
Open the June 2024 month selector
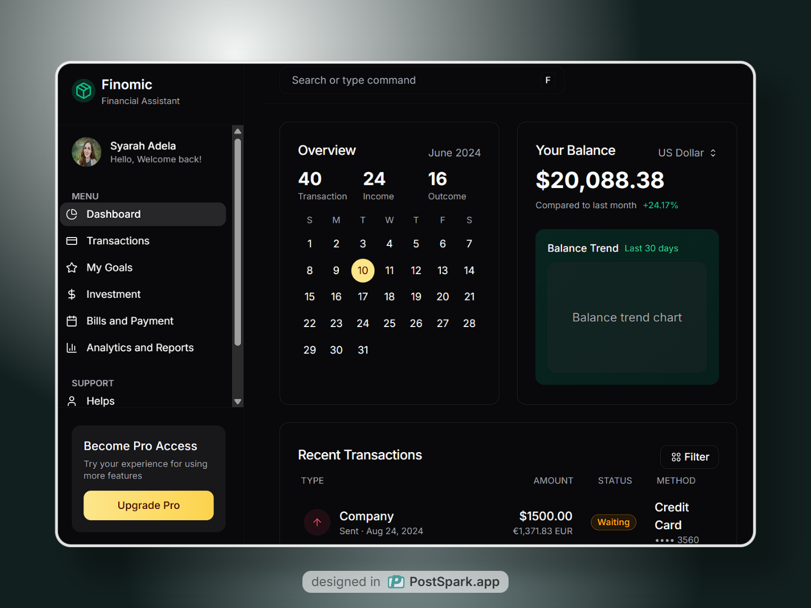(454, 153)
